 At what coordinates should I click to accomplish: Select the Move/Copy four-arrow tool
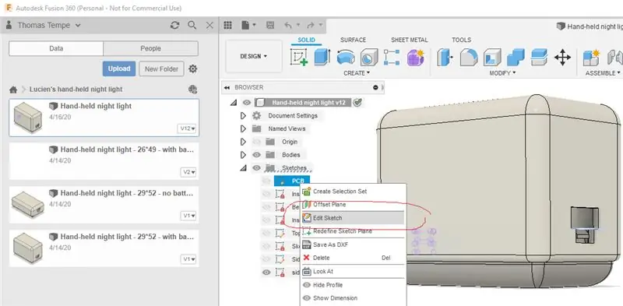562,57
